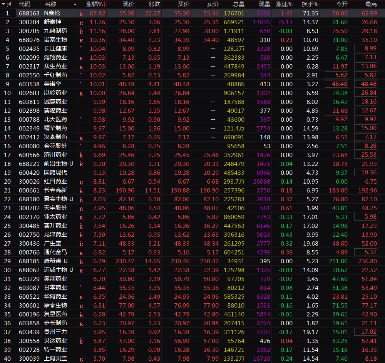Viewport: 385px width, 363px height.
Task: Sort by 名称 column header
Action: (x=50, y=4)
